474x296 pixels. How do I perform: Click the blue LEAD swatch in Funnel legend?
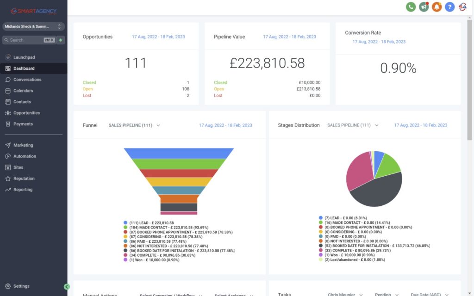pos(125,222)
